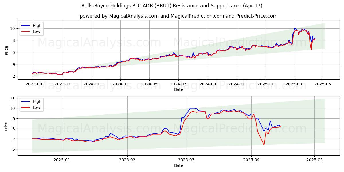Viewport: 344px width, 172px height.
Task: Click the '2024-11' x-axis label
Action: (237, 85)
